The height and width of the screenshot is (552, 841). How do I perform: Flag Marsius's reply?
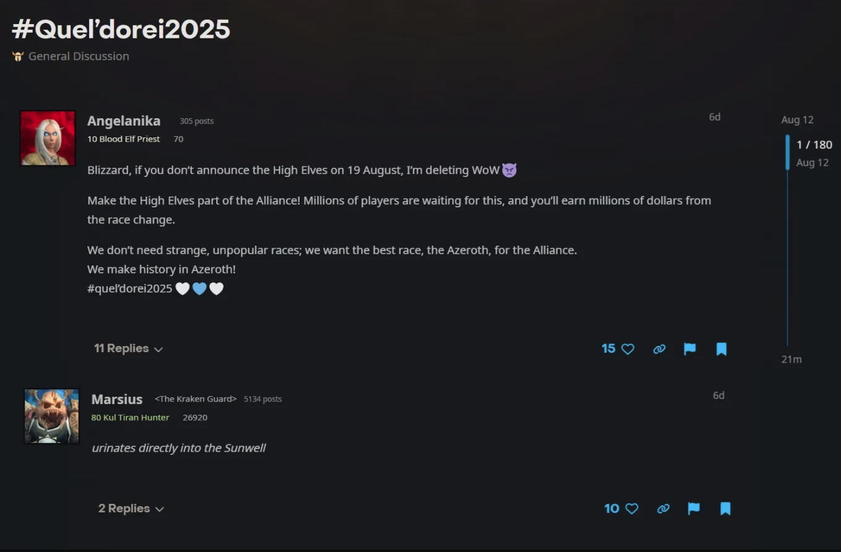coord(694,509)
